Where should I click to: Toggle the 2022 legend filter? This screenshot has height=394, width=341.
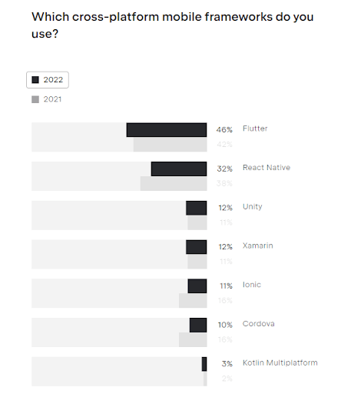(x=48, y=80)
